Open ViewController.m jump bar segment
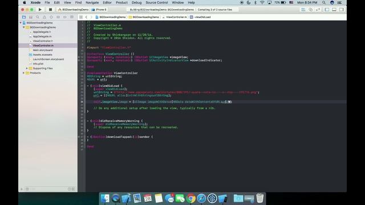 175,17
